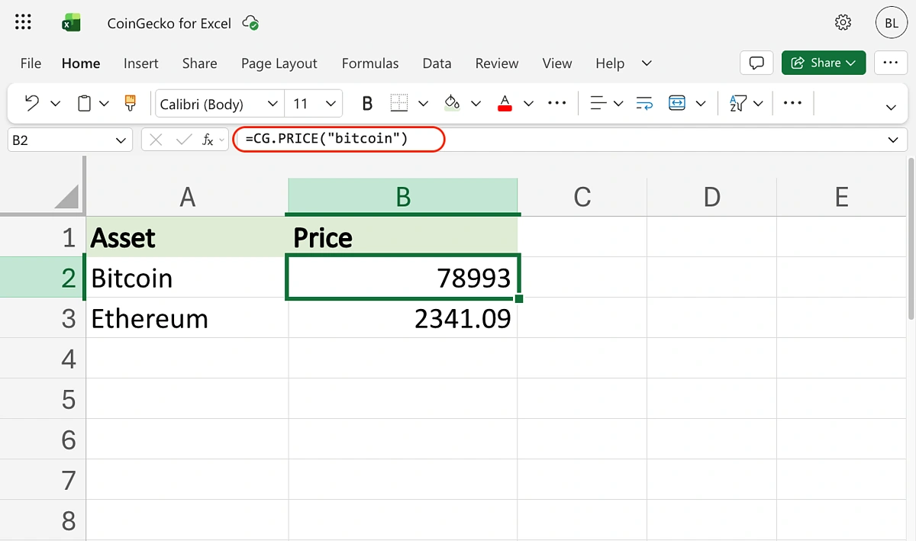Click the Undo icon
Image resolution: width=916 pixels, height=541 pixels.
[32, 103]
